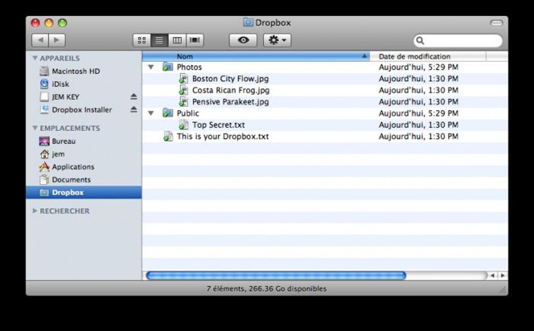Click the status bar item count text

click(x=266, y=289)
